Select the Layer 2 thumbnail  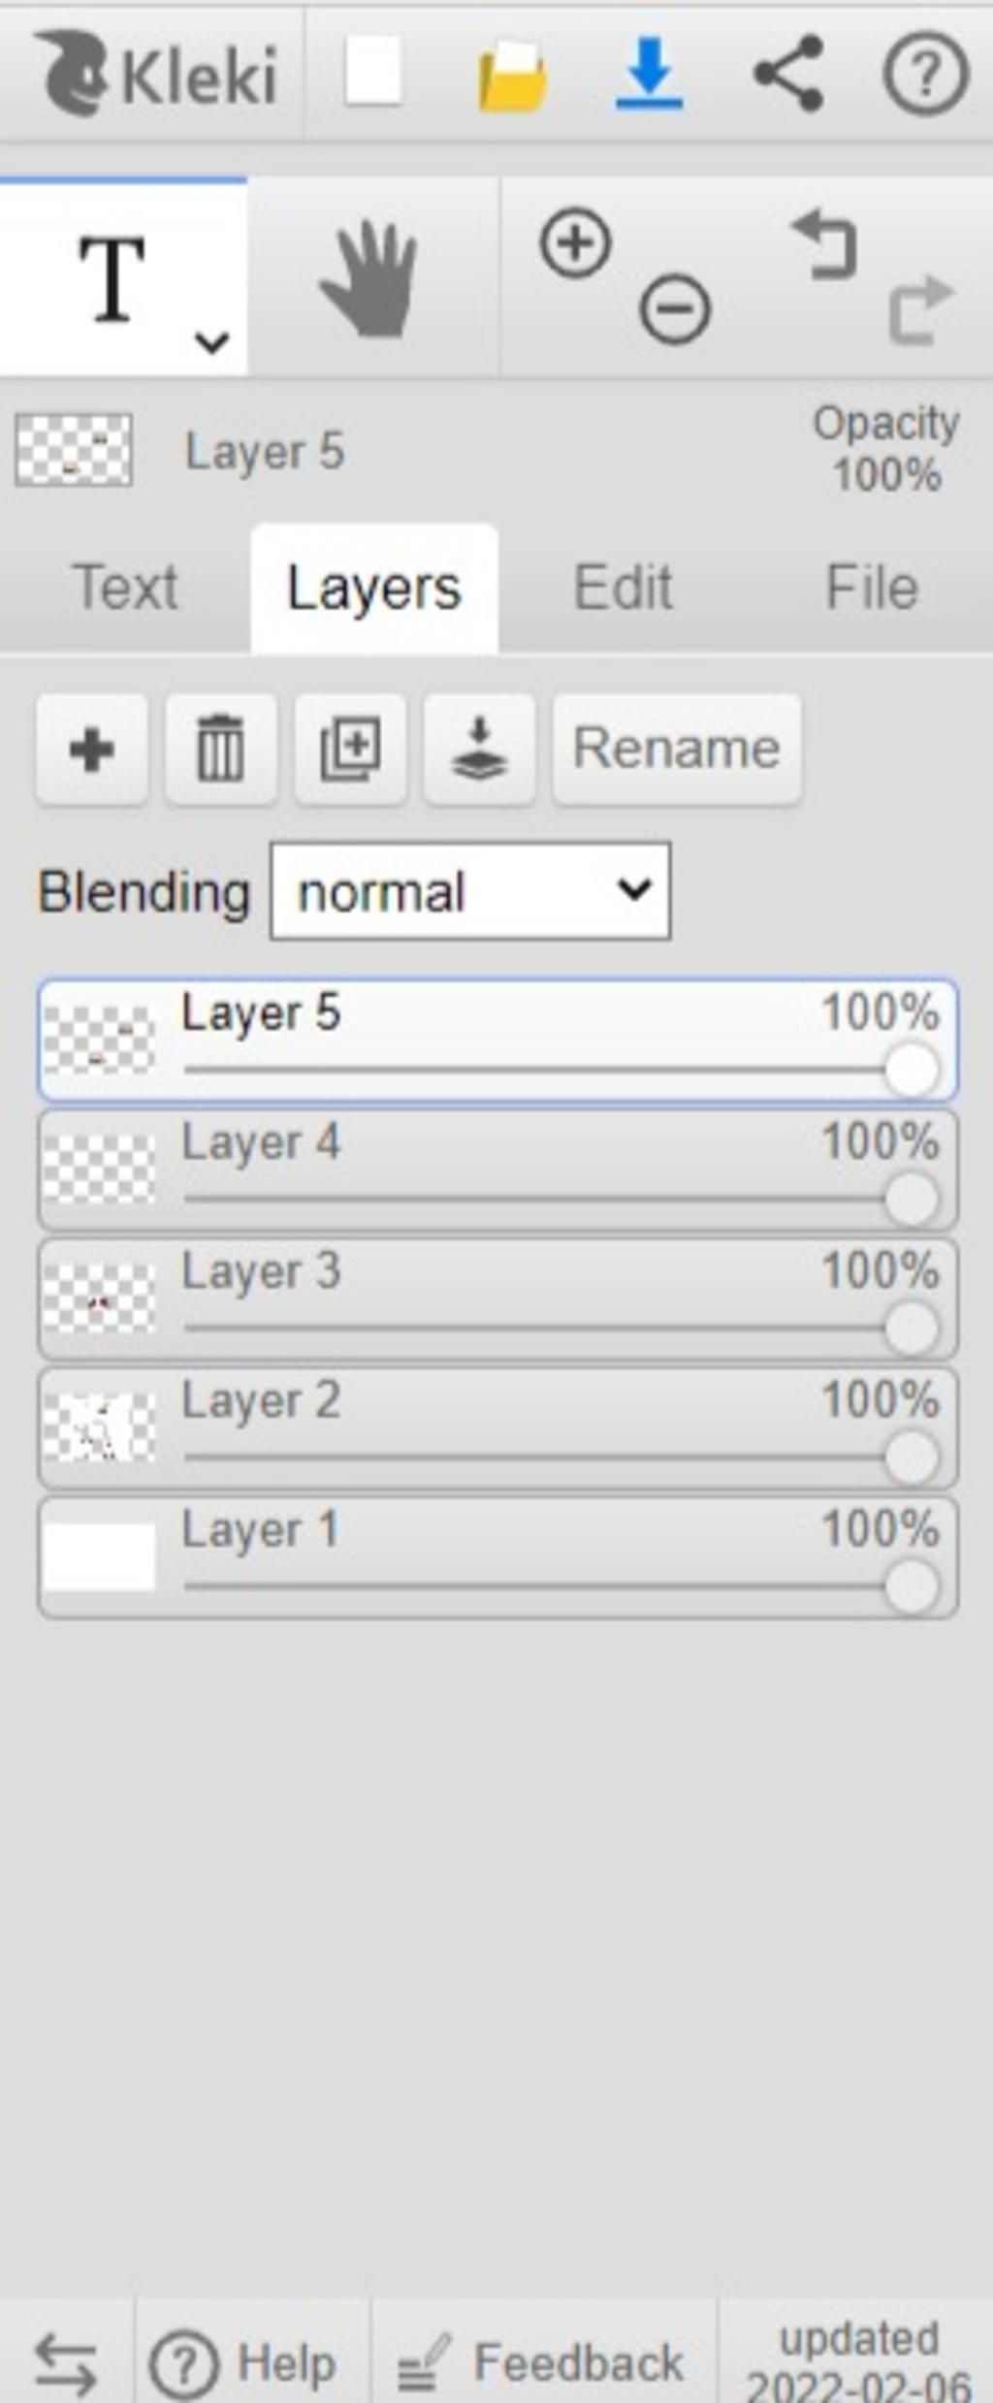coord(99,1427)
